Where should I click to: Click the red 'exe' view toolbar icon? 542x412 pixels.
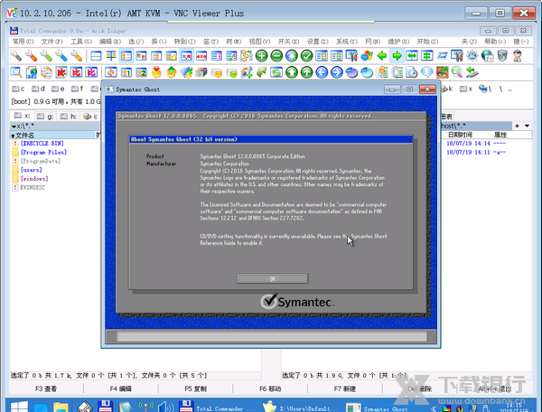click(x=201, y=56)
